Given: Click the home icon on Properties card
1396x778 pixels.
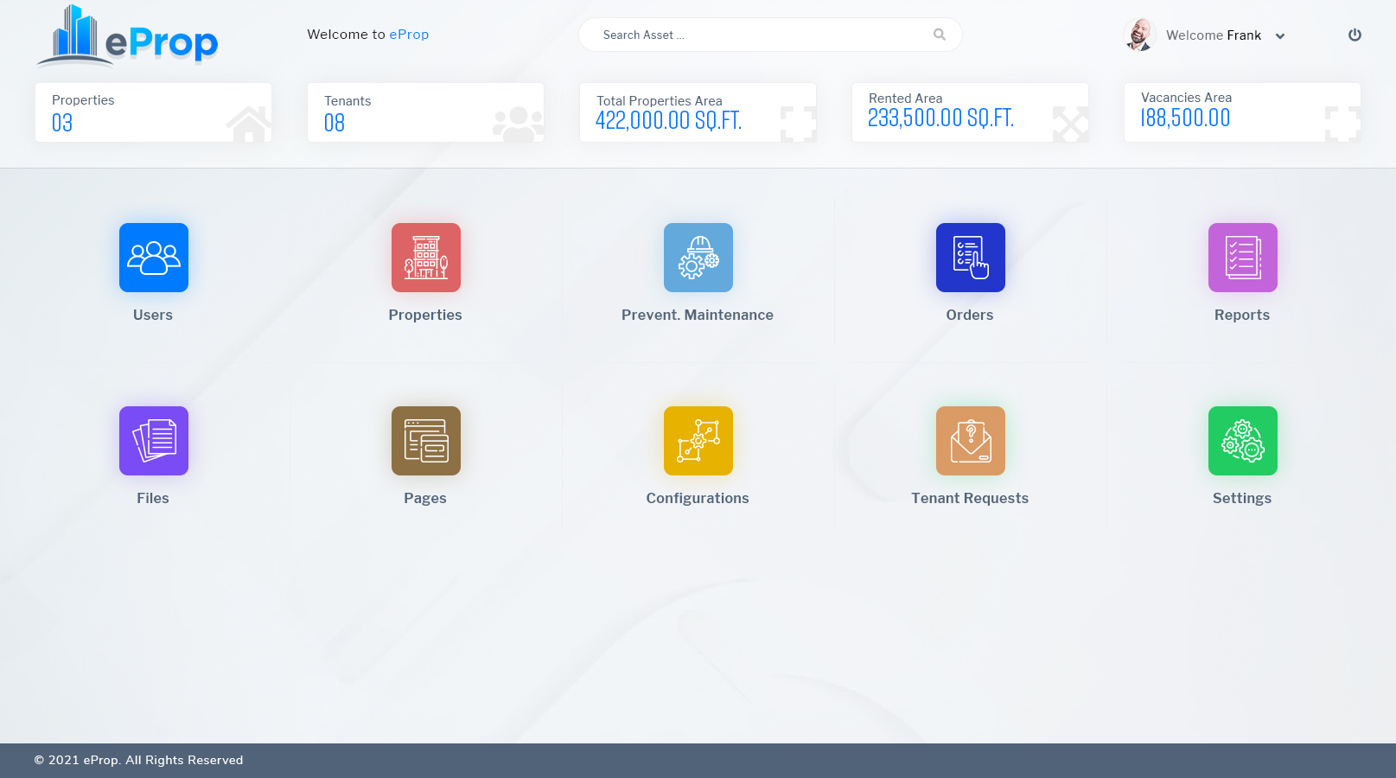Looking at the screenshot, I should pos(249,124).
